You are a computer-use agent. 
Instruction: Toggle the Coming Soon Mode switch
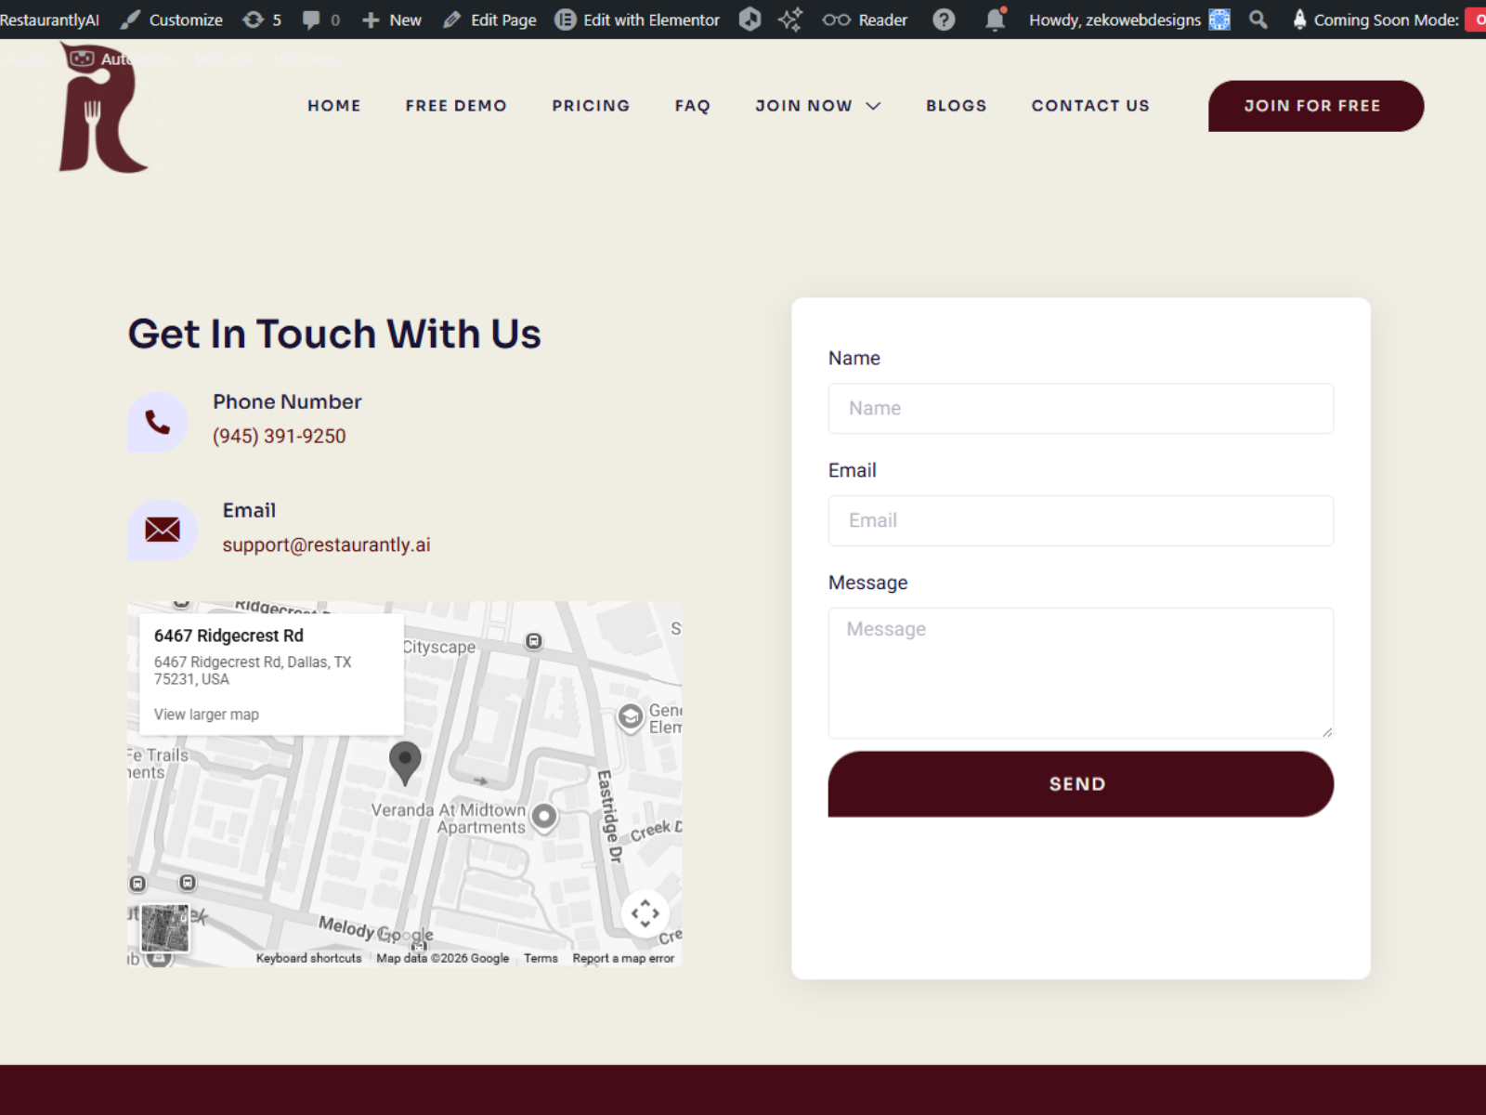(1475, 20)
